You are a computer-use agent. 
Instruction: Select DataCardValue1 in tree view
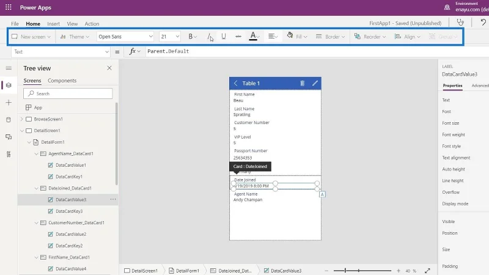pyautogui.click(x=71, y=165)
